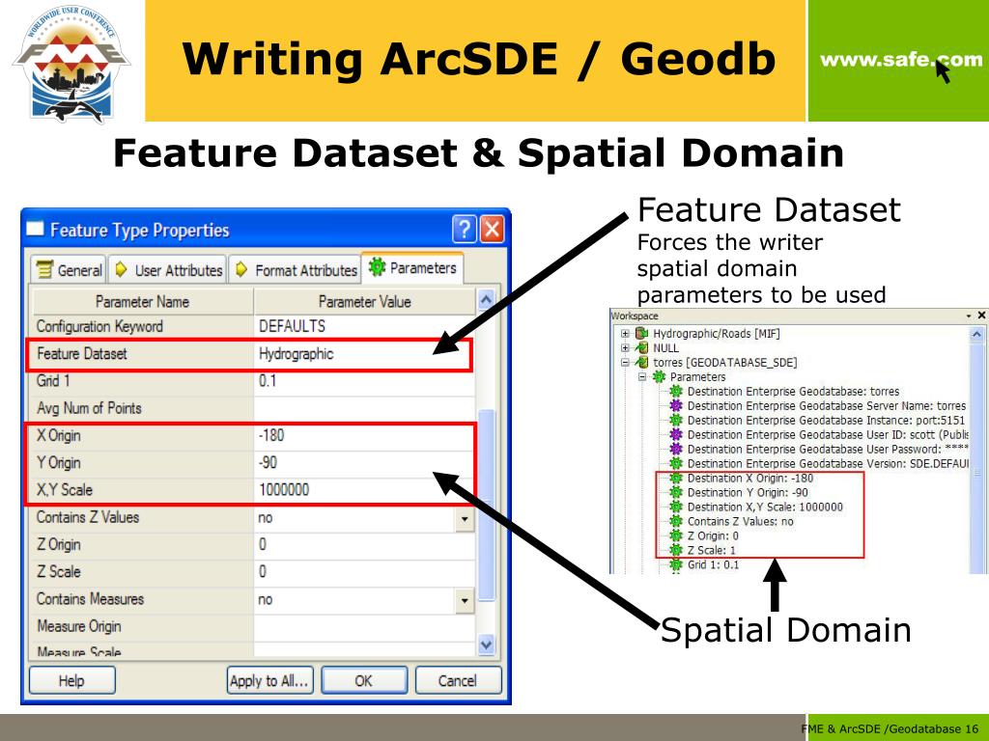Cancel the Feature Type Properties dialog

(x=458, y=680)
